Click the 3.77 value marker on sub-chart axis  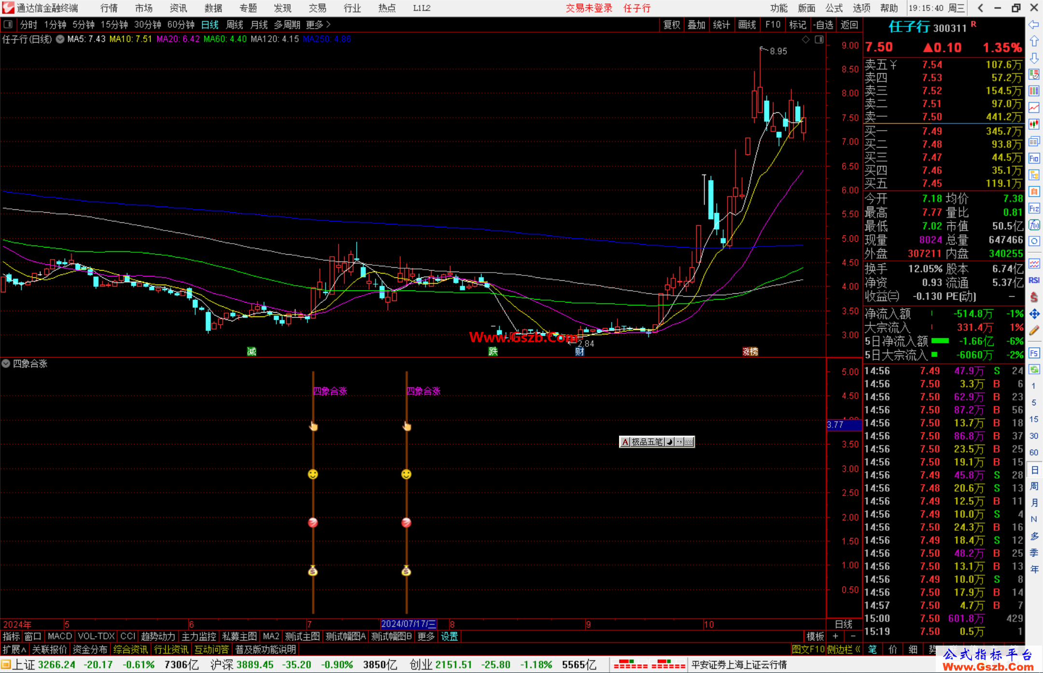[x=844, y=425]
